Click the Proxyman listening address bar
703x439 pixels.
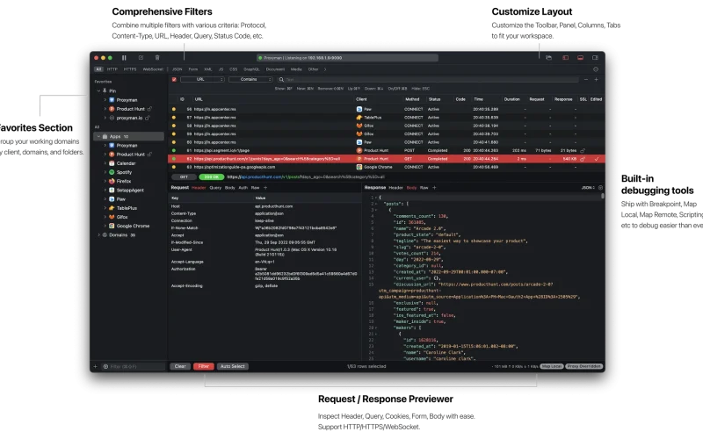pos(347,58)
